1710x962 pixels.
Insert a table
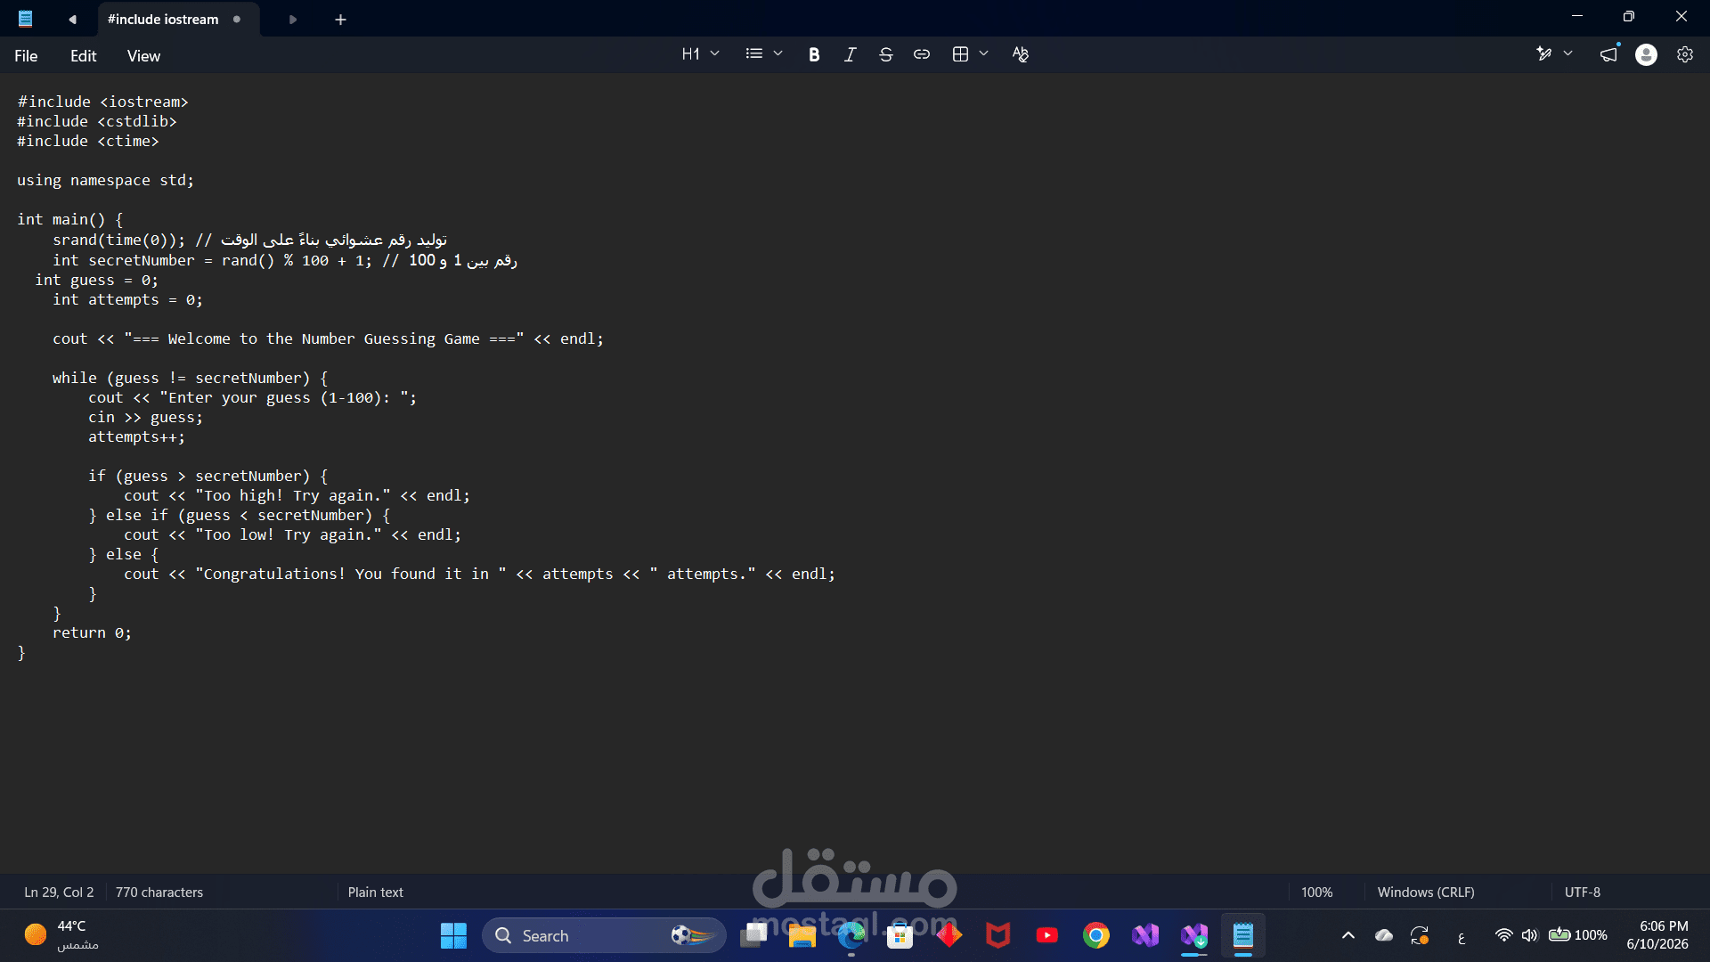(960, 54)
